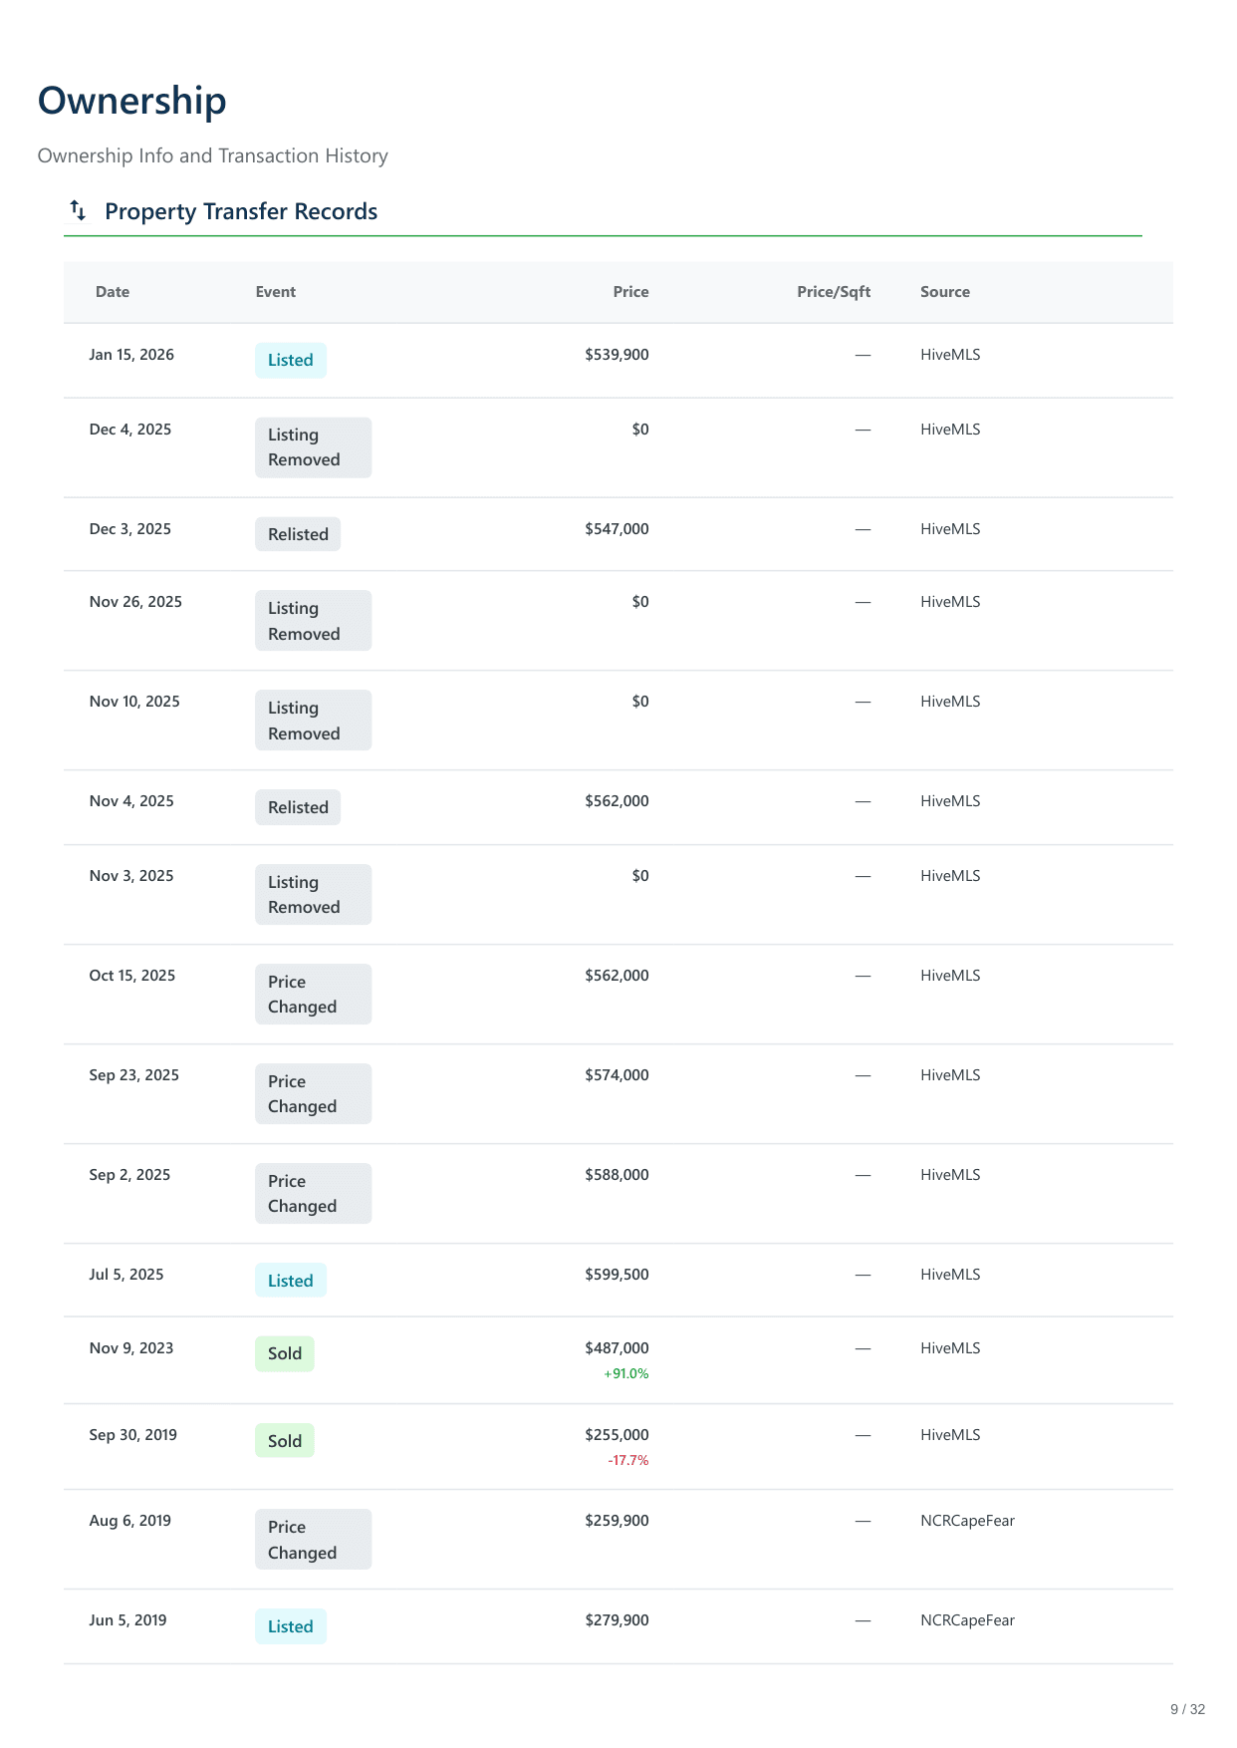Click the Event column header
1237x1748 pixels.
click(275, 292)
